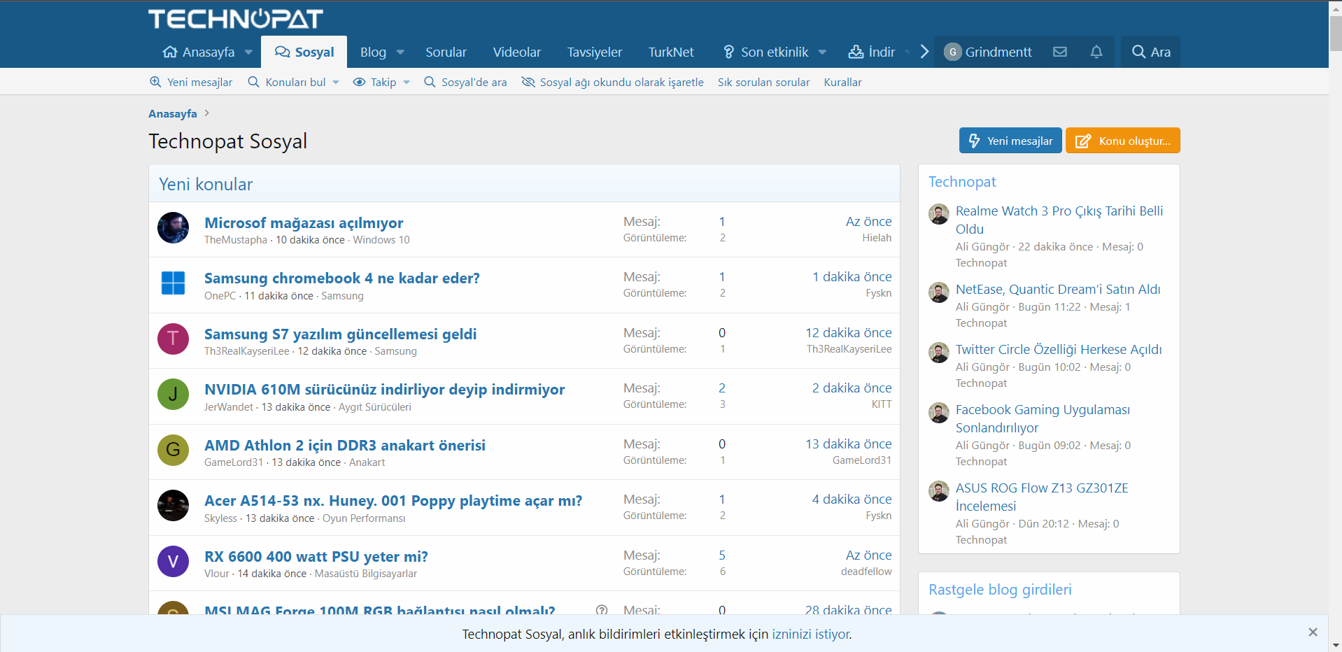Click the blue Yeni mesajlar button

[x=1010, y=140]
